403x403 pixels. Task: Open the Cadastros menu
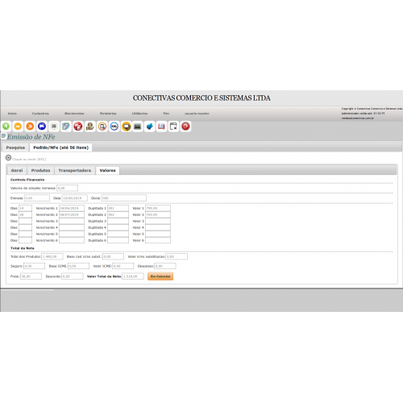click(40, 114)
